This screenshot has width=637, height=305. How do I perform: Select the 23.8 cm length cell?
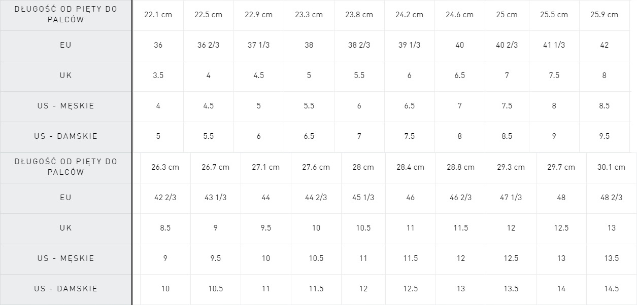click(359, 15)
